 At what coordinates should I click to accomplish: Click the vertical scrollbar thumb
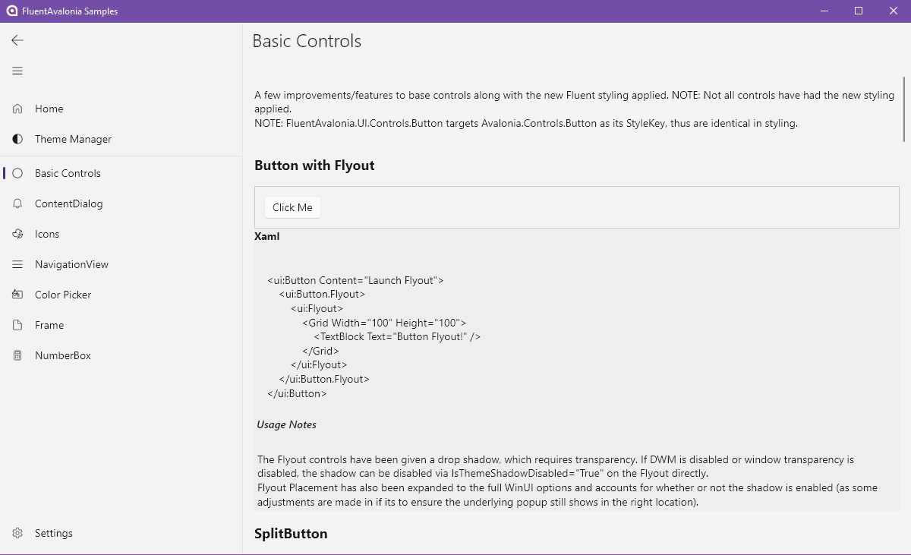tap(903, 109)
